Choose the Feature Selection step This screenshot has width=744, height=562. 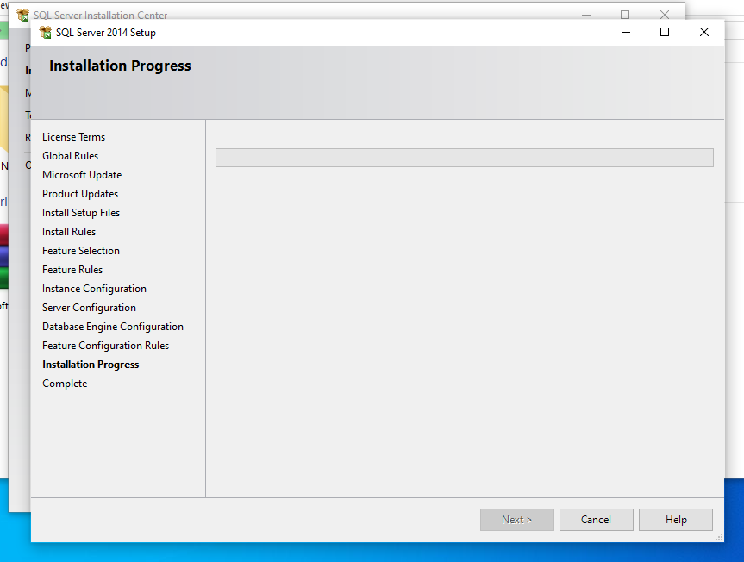(x=81, y=251)
